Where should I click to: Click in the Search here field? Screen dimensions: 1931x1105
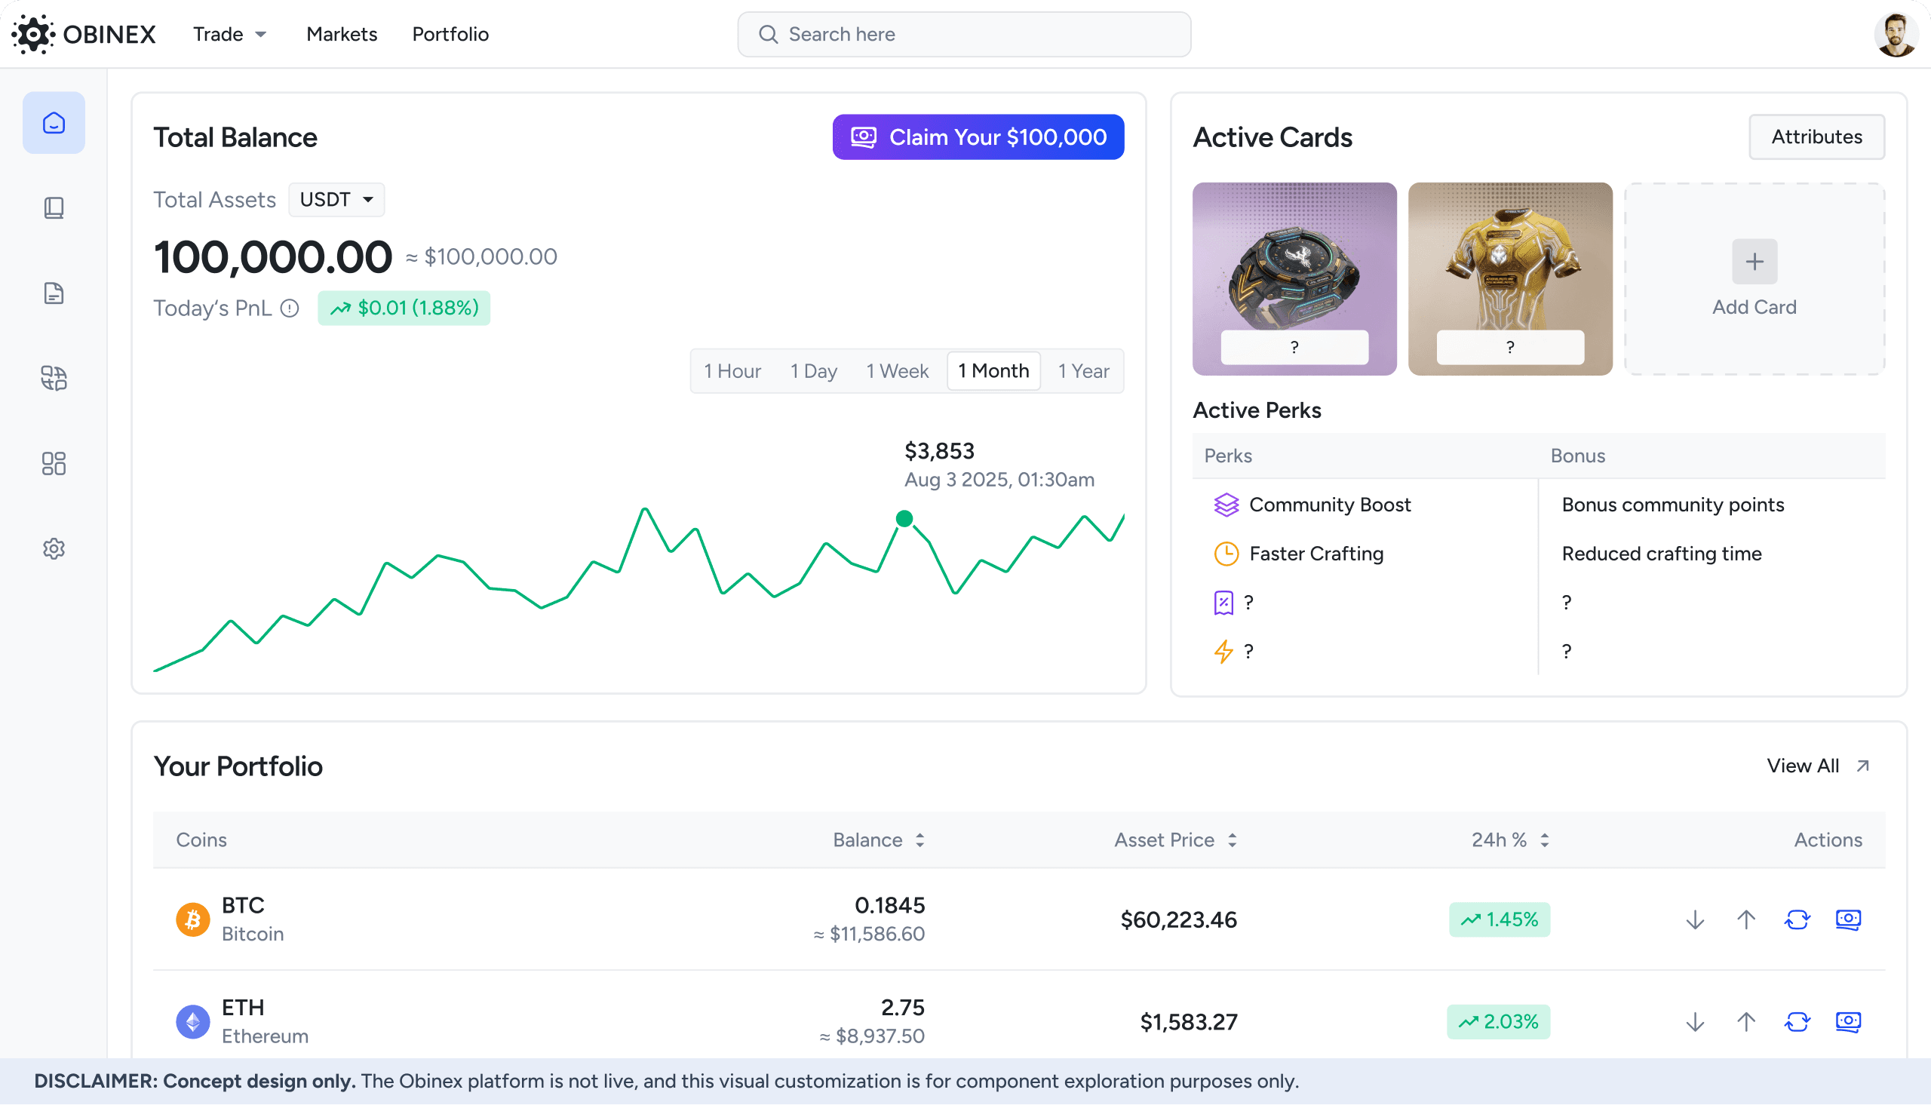pos(964,34)
